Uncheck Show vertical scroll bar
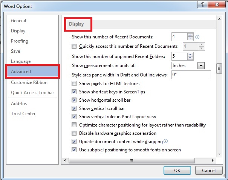The width and height of the screenshot is (228, 180). click(74, 108)
